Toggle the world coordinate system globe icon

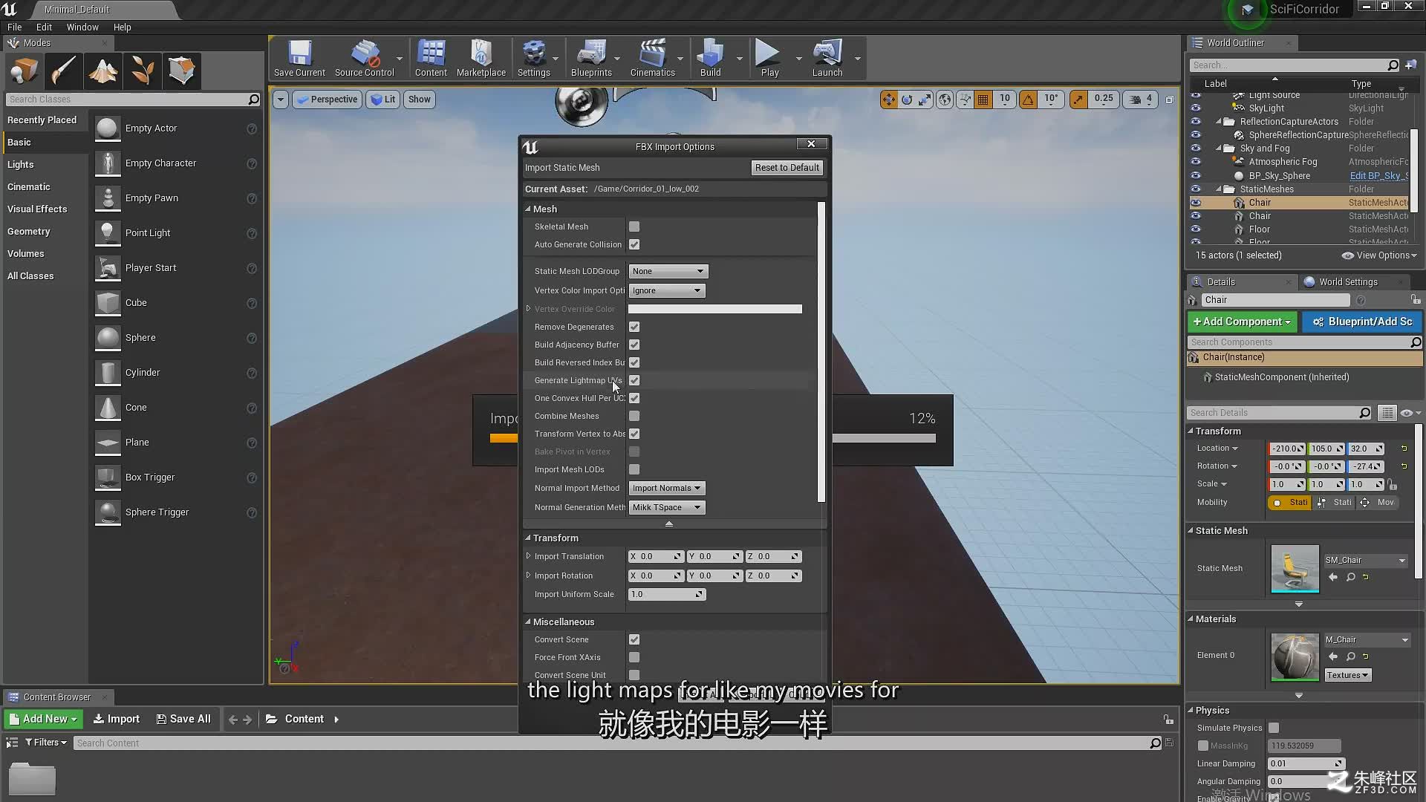point(944,100)
